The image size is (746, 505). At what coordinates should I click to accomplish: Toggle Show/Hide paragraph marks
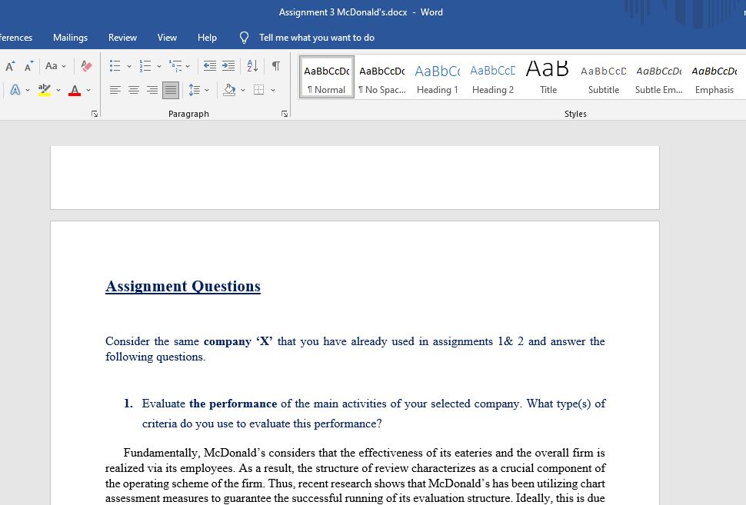[275, 66]
